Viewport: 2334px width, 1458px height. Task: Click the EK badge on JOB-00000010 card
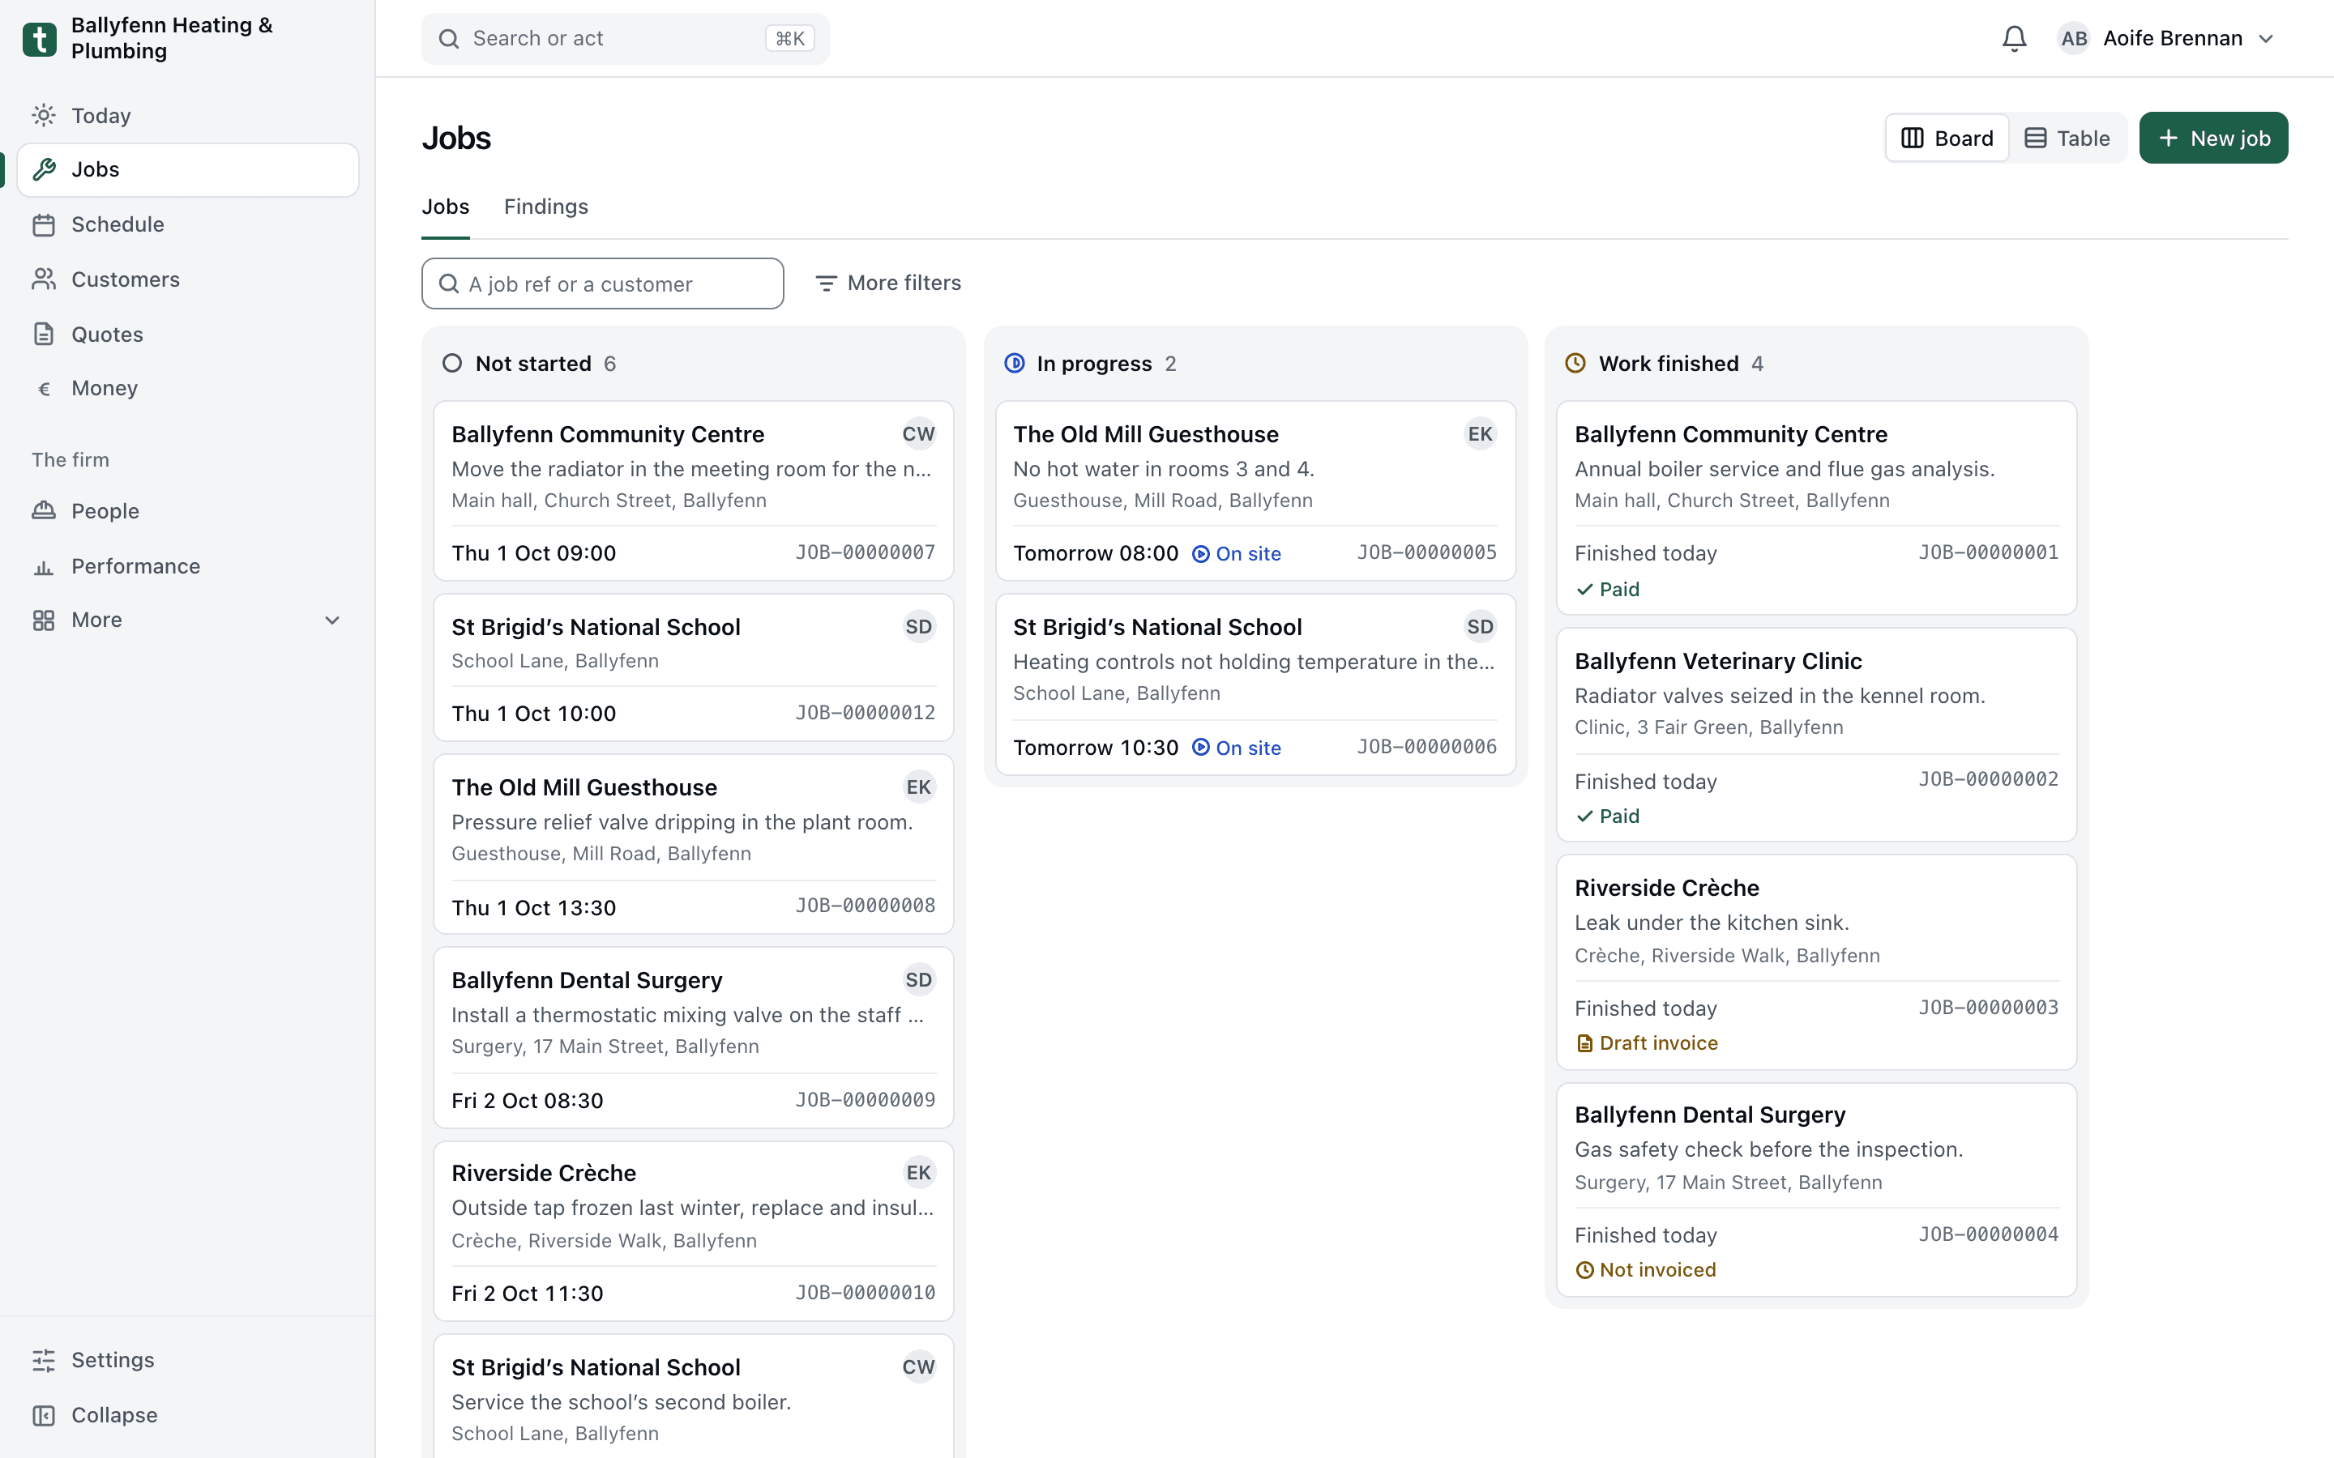918,1173
